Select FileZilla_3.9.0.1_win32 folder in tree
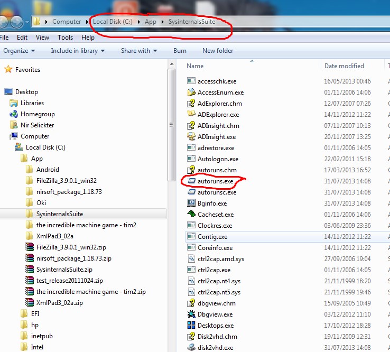Viewport: 390px width, 352px height. 67,181
